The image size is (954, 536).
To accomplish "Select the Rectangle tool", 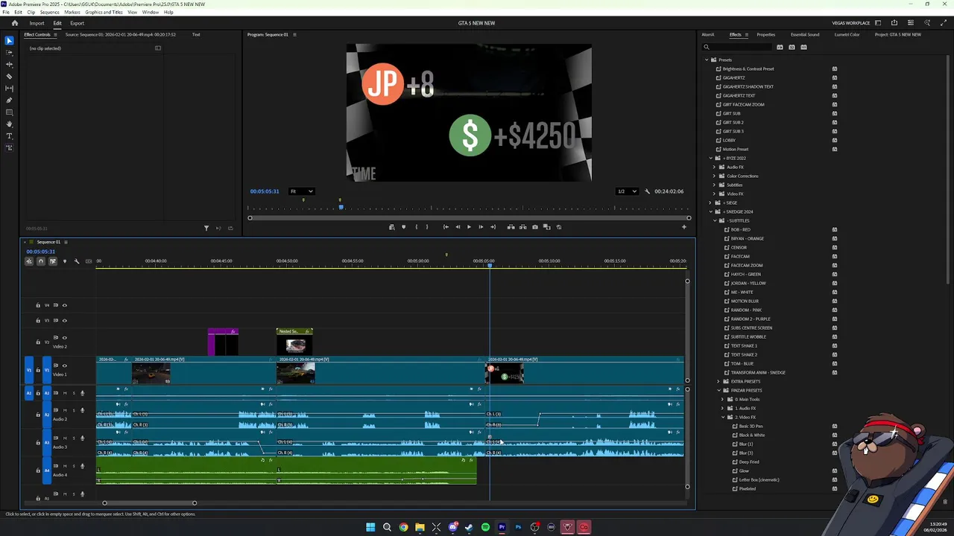I will (9, 112).
